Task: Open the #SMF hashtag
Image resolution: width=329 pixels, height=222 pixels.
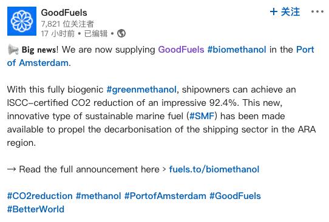Action: tap(202, 116)
